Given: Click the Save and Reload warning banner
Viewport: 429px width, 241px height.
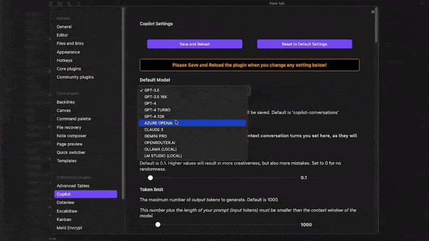Looking at the screenshot, I should click(249, 65).
